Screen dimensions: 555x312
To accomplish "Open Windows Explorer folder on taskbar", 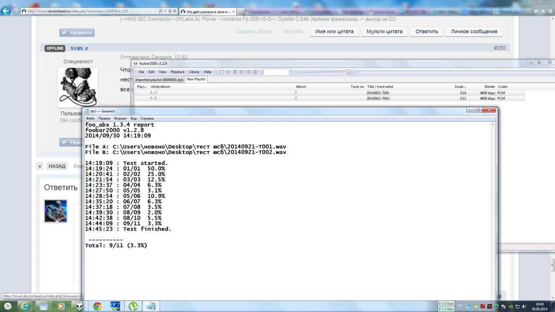I will coord(43,306).
